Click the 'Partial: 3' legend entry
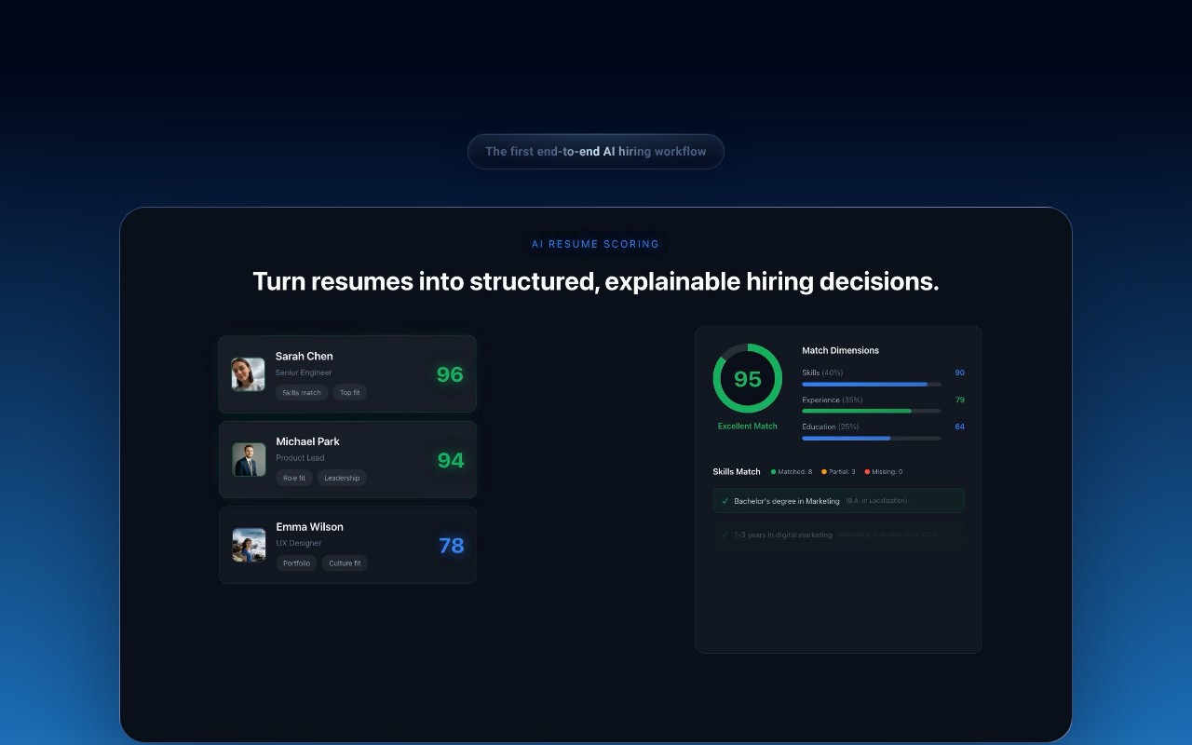The height and width of the screenshot is (745, 1192). coord(838,472)
